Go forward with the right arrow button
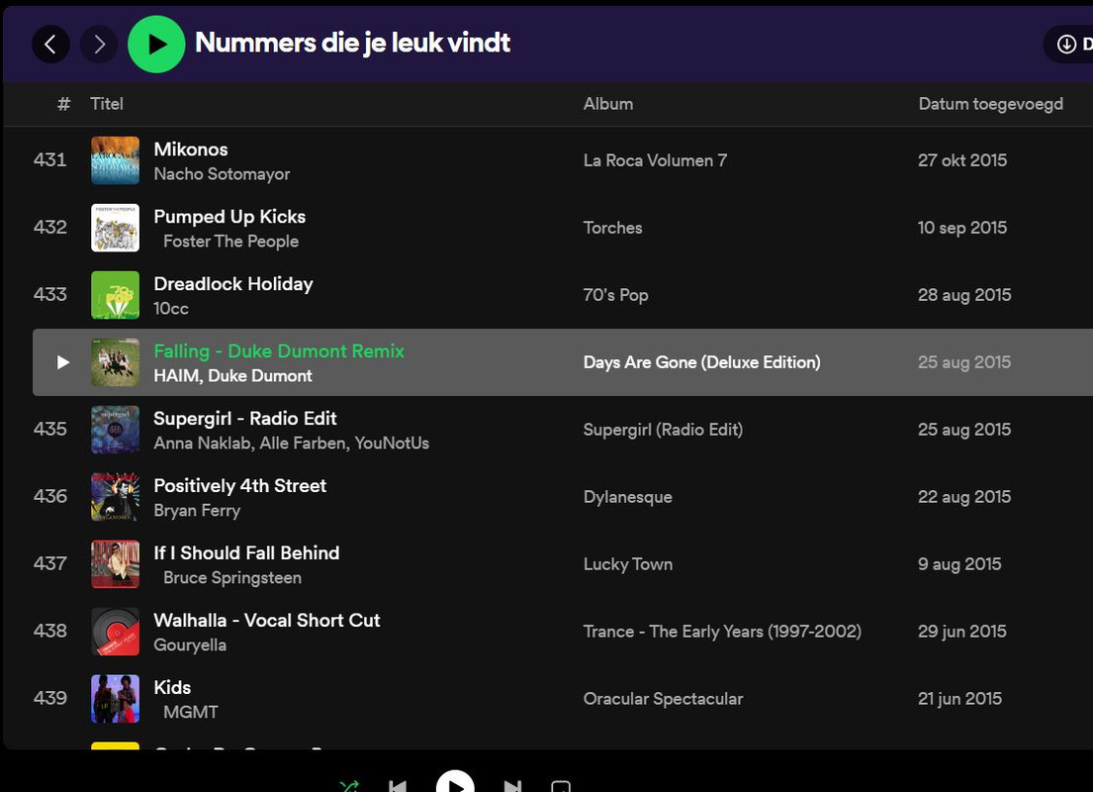 [99, 45]
